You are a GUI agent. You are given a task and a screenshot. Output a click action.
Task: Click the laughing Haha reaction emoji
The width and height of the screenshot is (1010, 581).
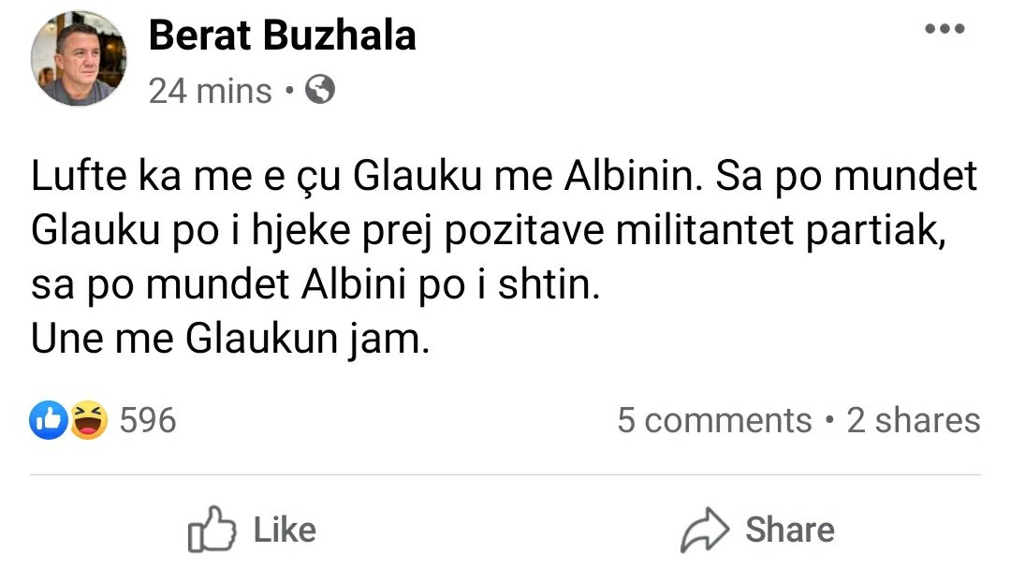[89, 420]
